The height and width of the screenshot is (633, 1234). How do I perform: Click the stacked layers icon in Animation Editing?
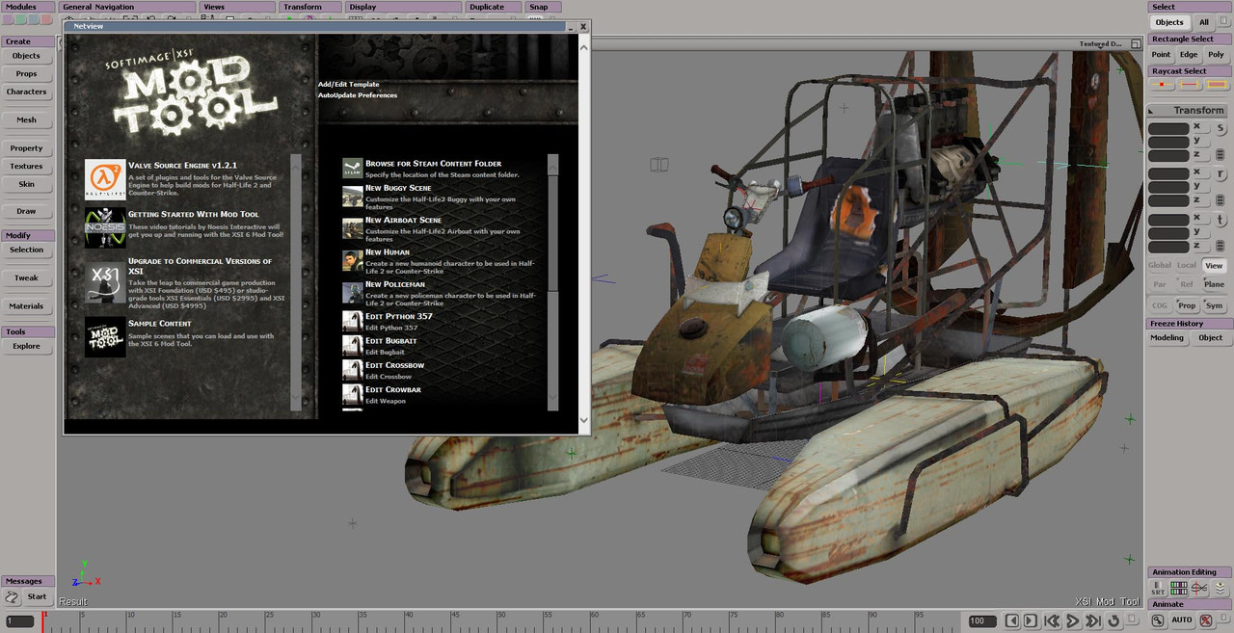pyautogui.click(x=1221, y=588)
